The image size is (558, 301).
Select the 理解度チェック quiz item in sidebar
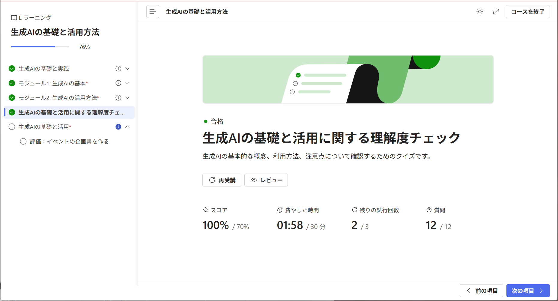70,112
